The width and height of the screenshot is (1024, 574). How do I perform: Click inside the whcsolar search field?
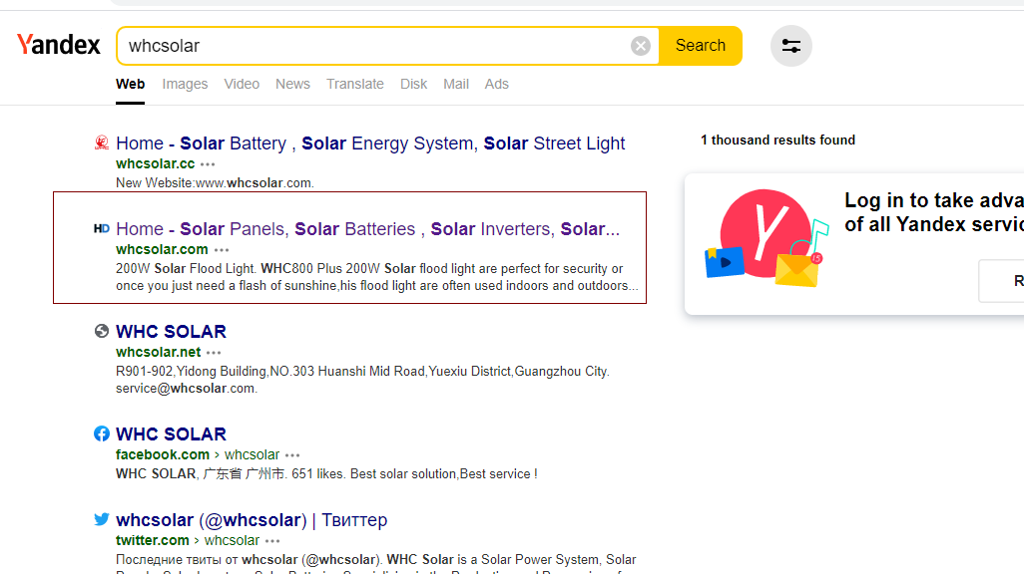coord(379,46)
